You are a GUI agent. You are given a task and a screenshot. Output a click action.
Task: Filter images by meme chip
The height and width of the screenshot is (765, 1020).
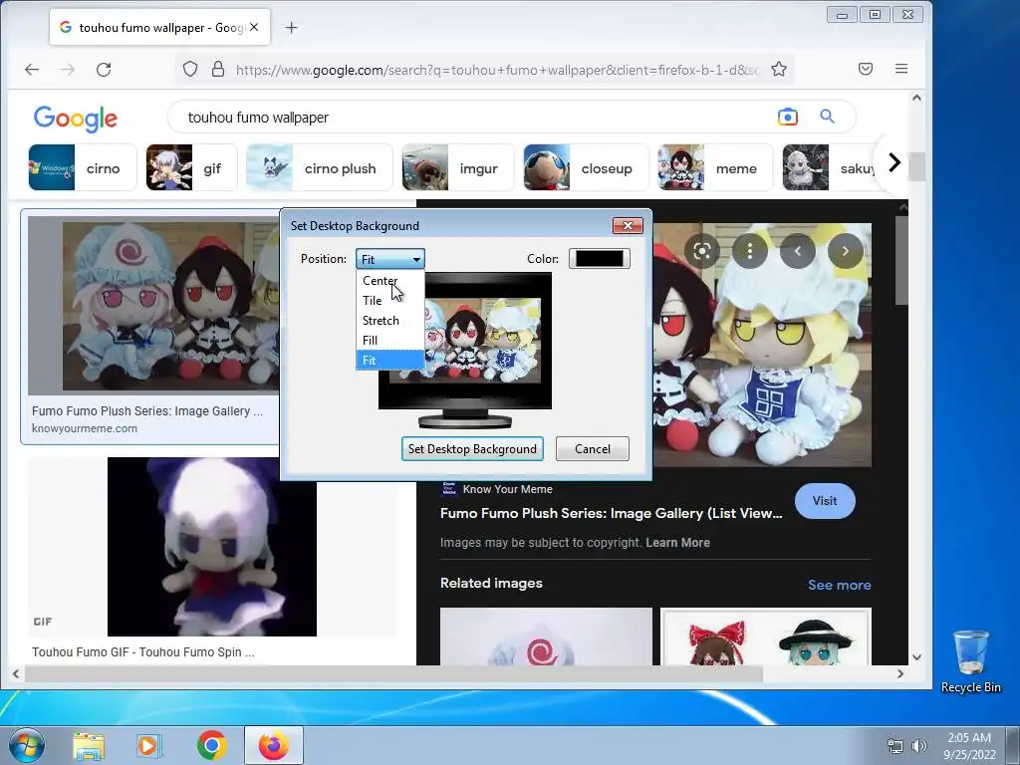(x=715, y=167)
